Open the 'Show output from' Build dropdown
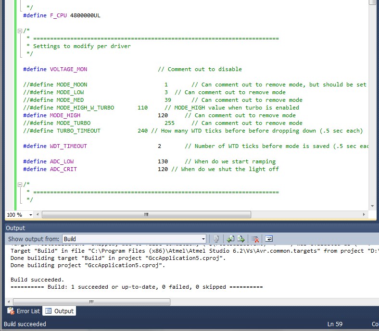379x331 pixels. (203, 239)
